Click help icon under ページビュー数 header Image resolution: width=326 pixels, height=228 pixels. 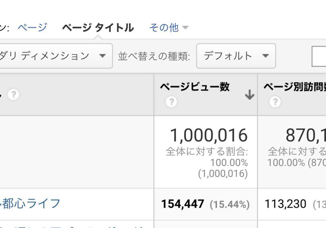click(171, 102)
